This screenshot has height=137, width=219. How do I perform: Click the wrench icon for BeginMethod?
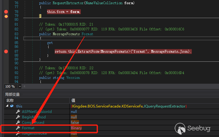18,117
